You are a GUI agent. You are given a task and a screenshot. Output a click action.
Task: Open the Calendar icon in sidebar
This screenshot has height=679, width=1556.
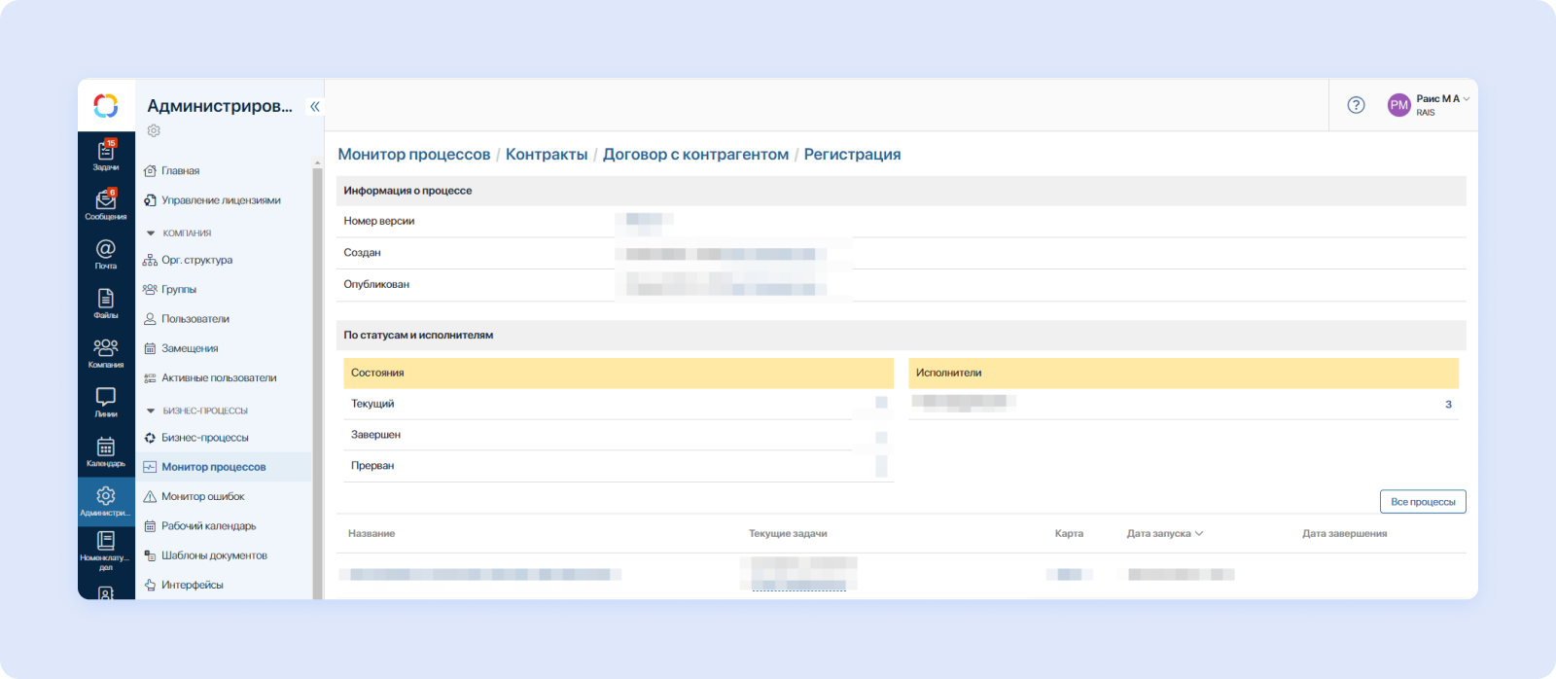tap(106, 449)
